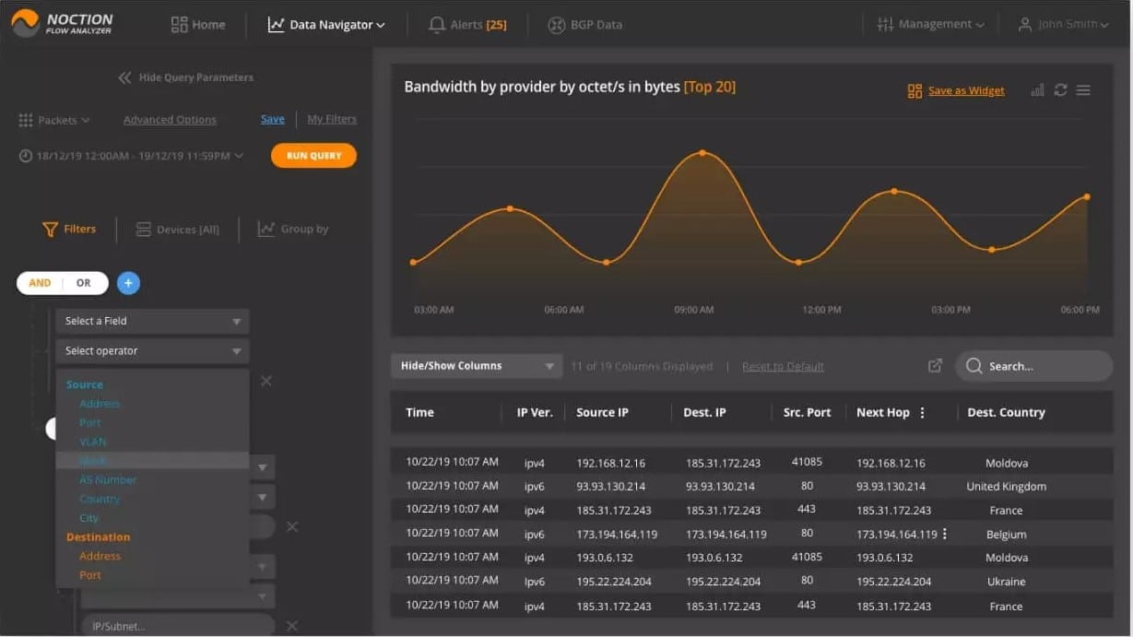Click the Dest. Country column header
Screen dimensions: 1133x637
[x=1006, y=412]
